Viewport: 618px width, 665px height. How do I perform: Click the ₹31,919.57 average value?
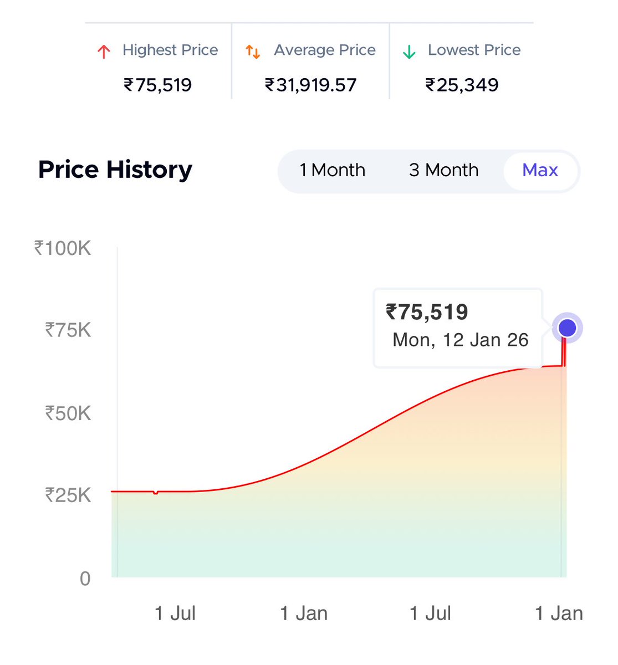[310, 85]
